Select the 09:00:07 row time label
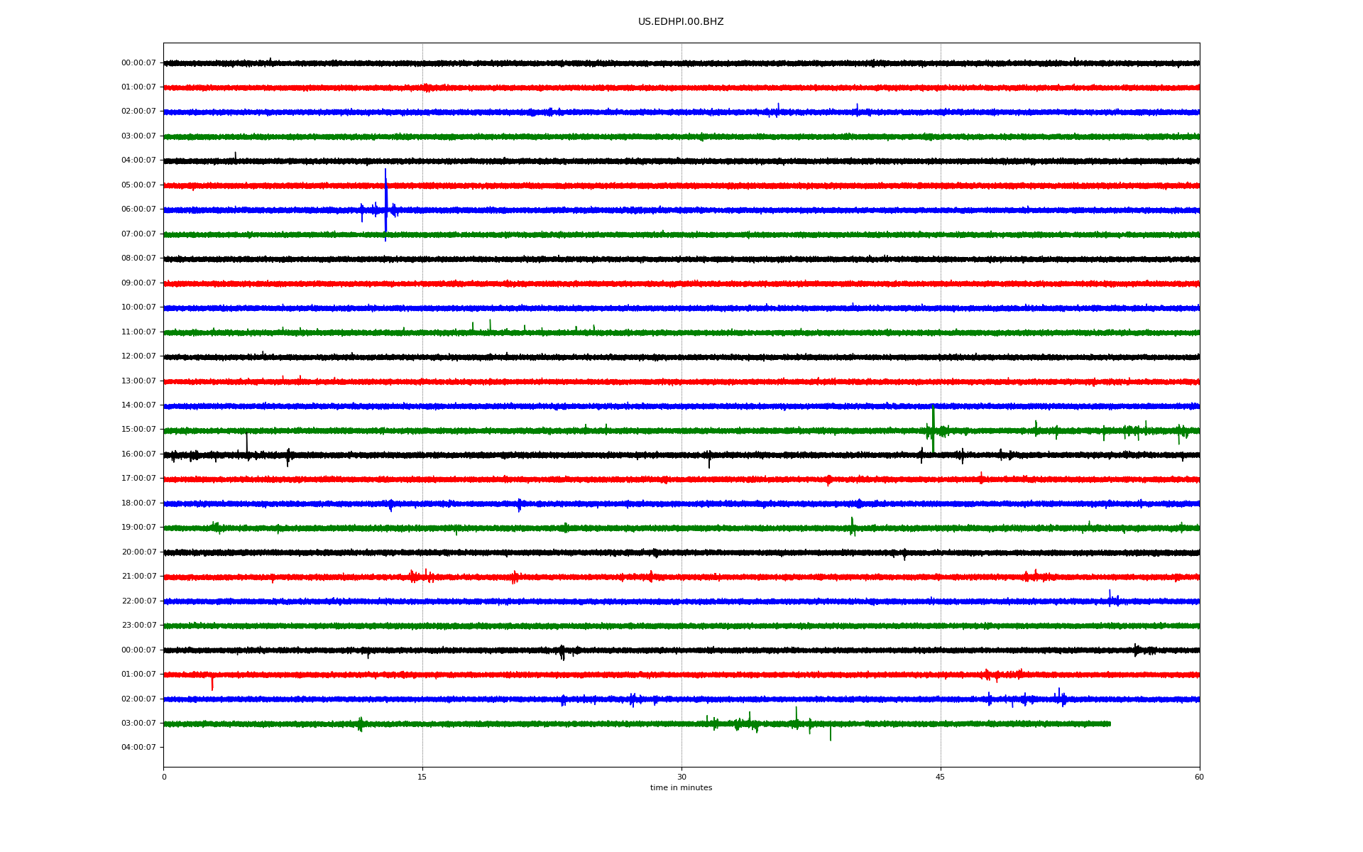1363x852 pixels. [x=138, y=283]
